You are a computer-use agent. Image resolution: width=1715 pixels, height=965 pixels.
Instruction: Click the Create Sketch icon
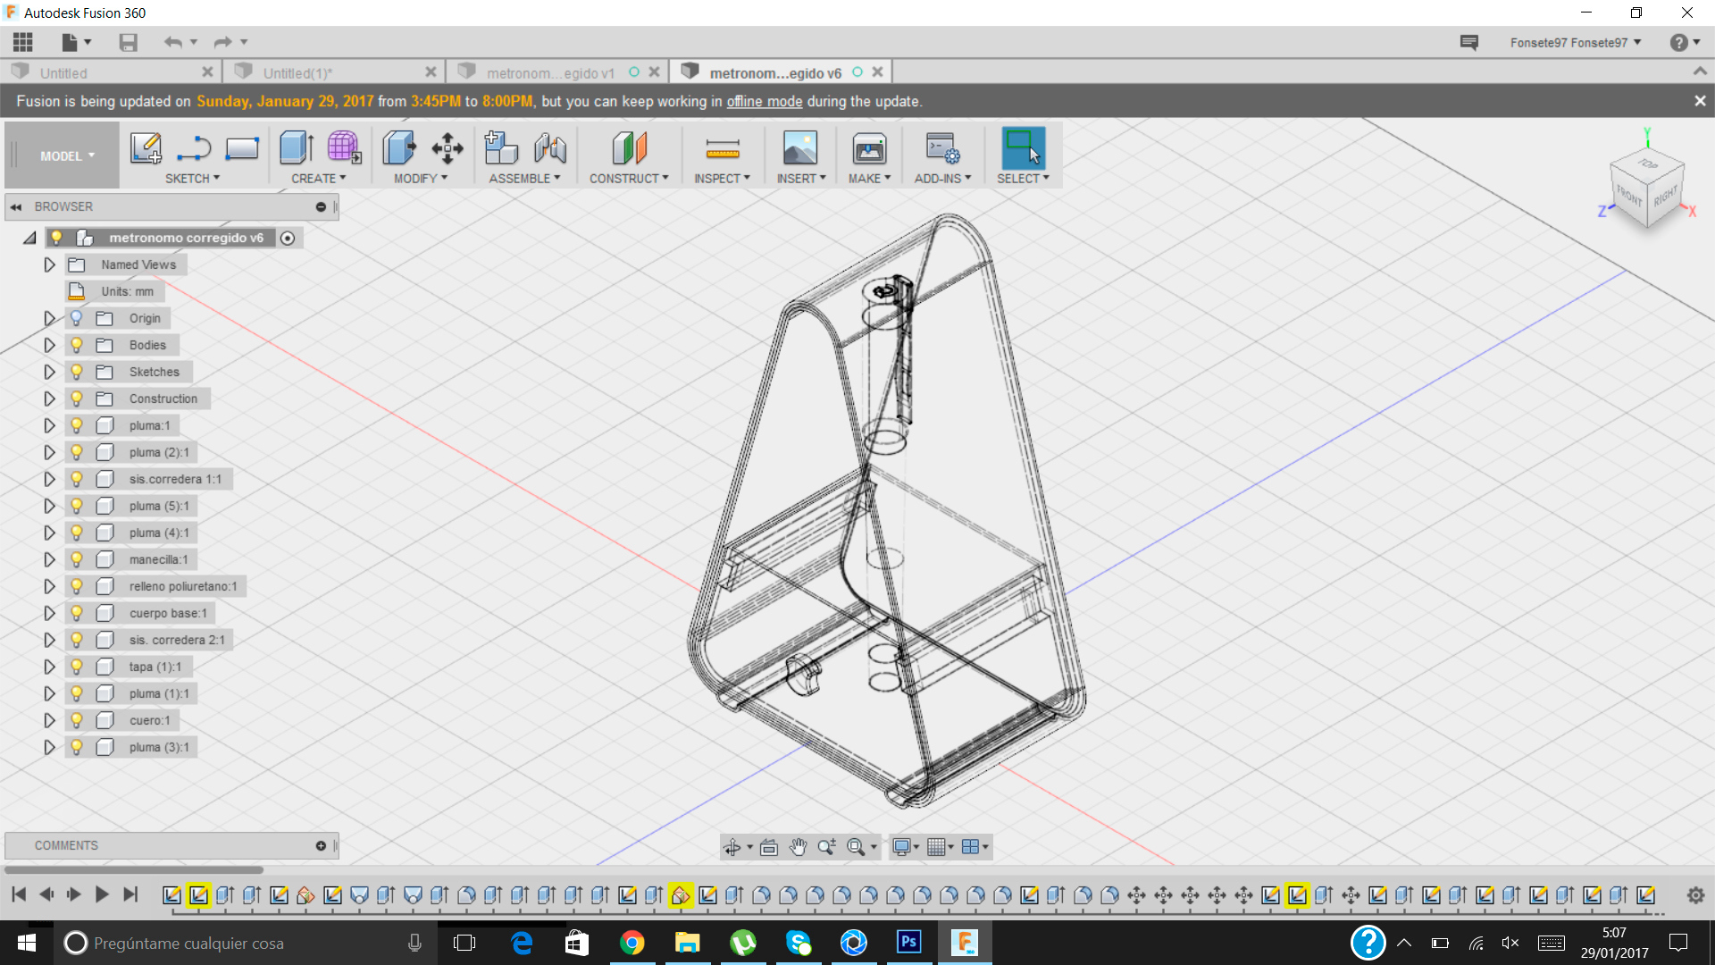pos(146,148)
